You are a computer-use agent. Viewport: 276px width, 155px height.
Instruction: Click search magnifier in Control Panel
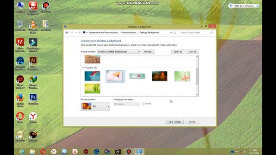click(x=211, y=33)
